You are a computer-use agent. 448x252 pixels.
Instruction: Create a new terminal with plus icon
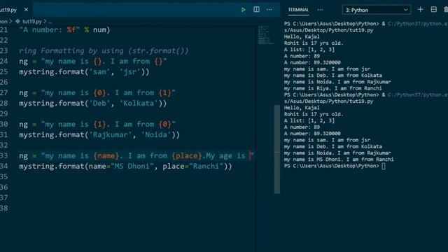point(420,10)
